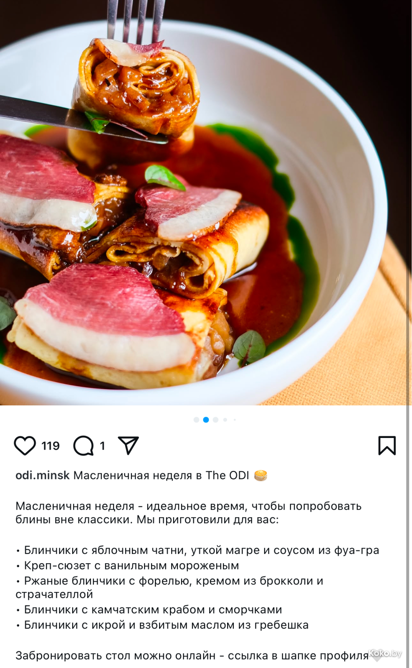Click the Koko.by watermark logo
The image size is (412, 668).
click(385, 654)
